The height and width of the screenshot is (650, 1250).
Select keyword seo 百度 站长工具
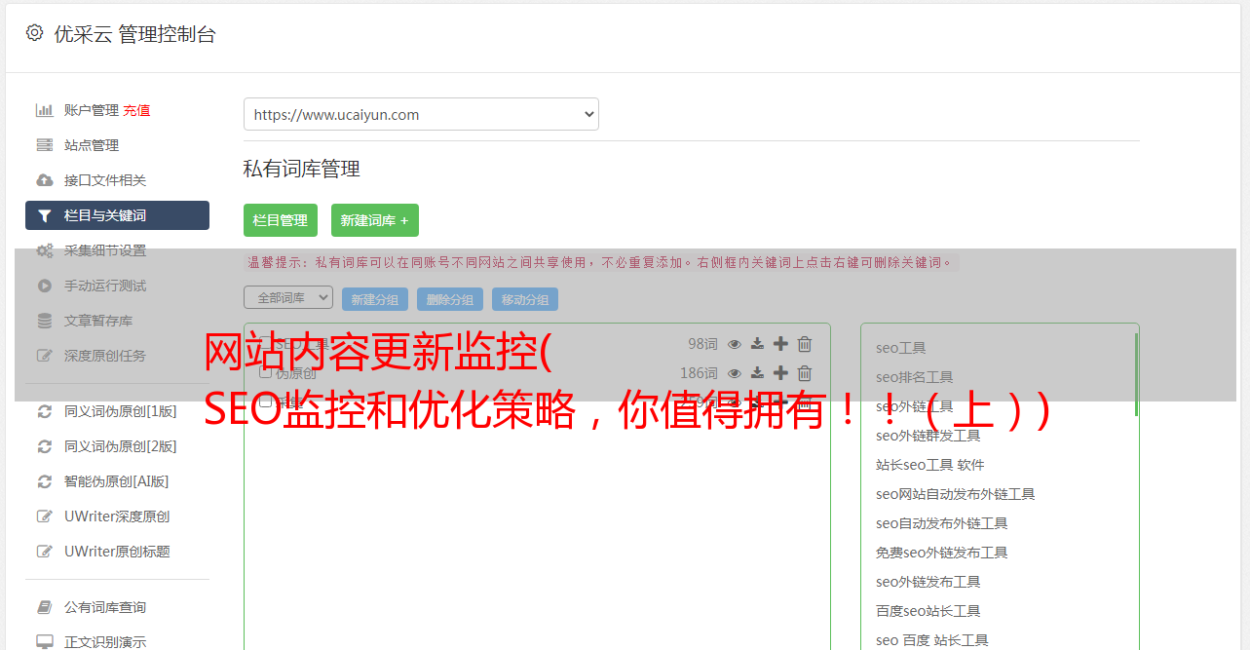(x=932, y=640)
